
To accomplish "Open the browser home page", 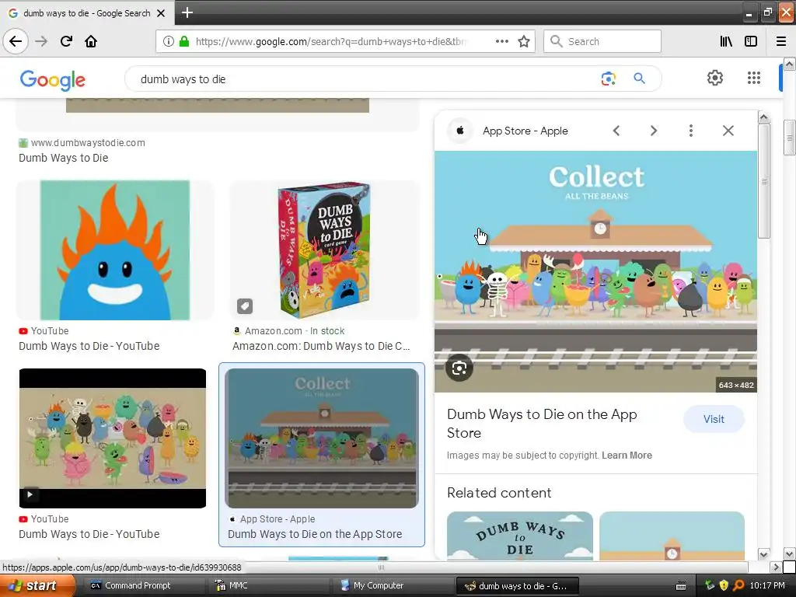I will [x=91, y=41].
